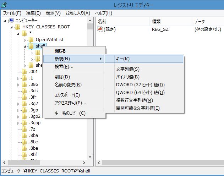
Task: Click the OpenWithList folder icon
Action: pos(31,40)
